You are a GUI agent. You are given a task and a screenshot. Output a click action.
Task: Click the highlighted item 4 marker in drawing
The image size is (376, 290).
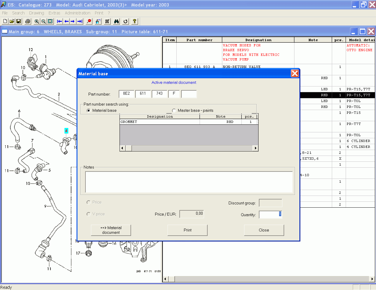point(66,131)
